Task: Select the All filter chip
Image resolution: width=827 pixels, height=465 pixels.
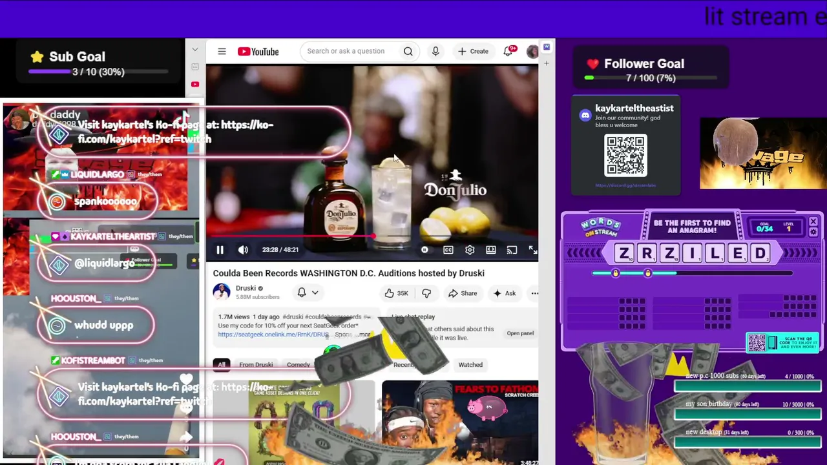Action: [222, 365]
